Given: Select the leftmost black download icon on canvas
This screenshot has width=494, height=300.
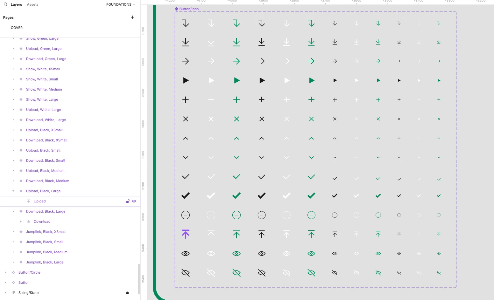Looking at the screenshot, I should coord(186,42).
